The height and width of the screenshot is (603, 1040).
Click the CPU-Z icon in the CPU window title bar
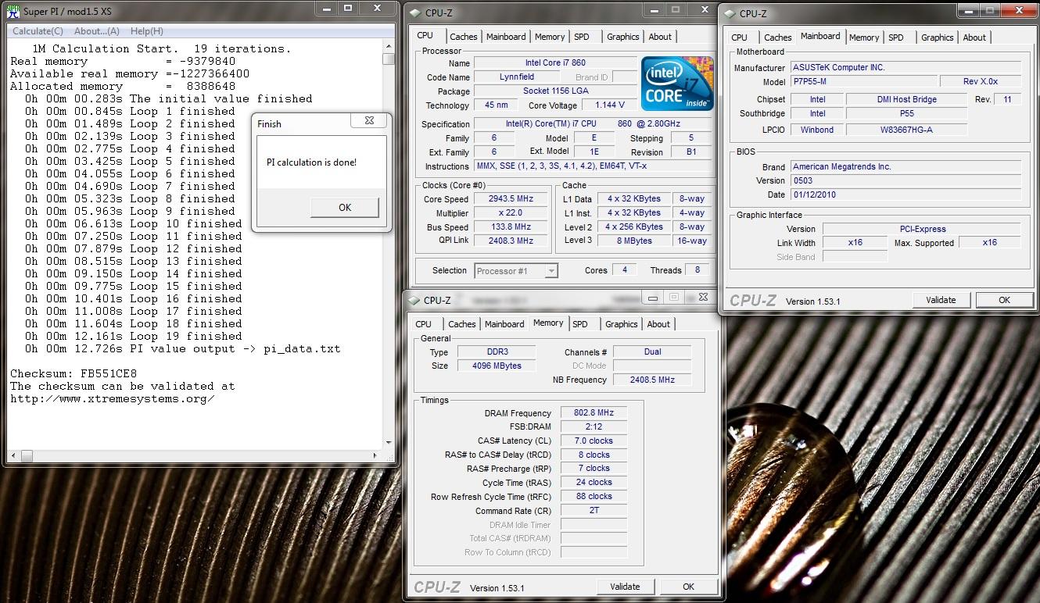415,12
